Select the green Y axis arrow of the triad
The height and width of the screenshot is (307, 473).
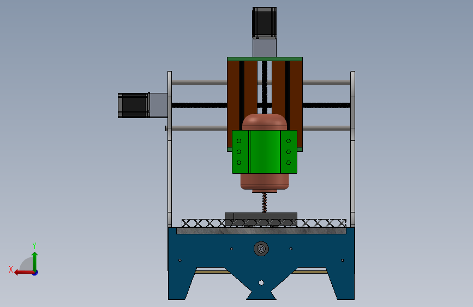(35, 262)
